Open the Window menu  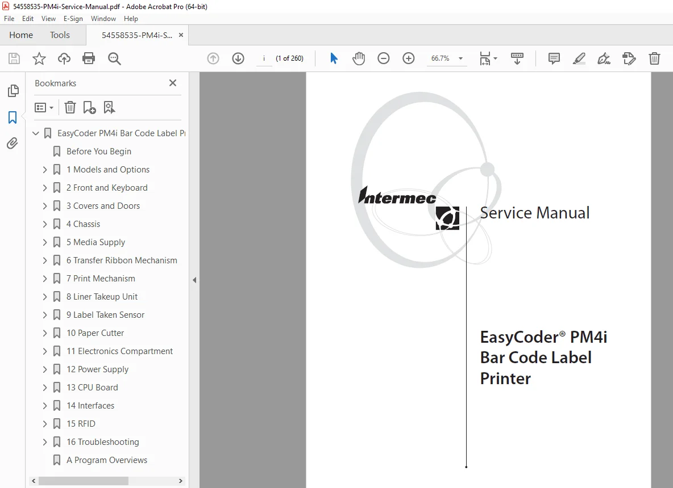[103, 18]
